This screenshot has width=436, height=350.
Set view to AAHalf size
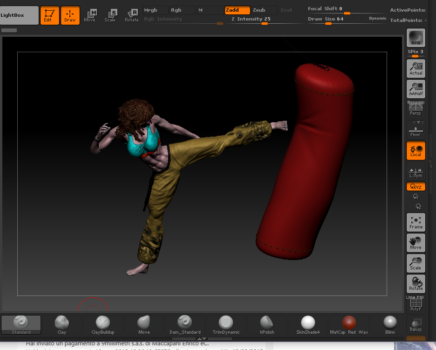(416, 89)
